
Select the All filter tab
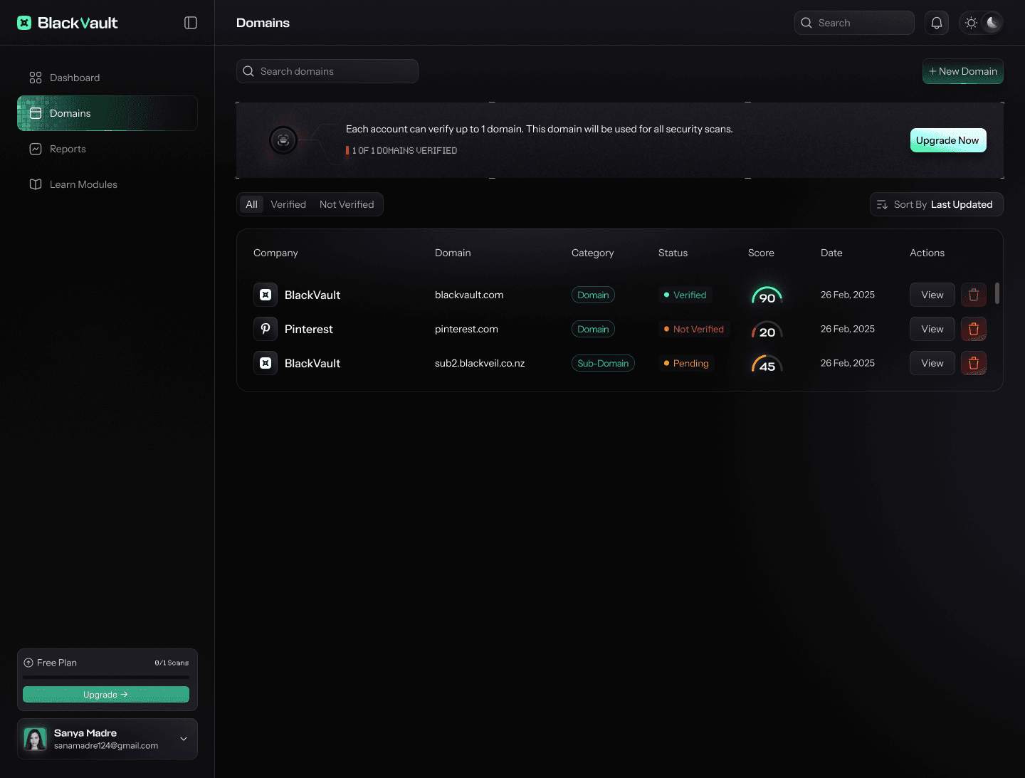click(x=251, y=204)
